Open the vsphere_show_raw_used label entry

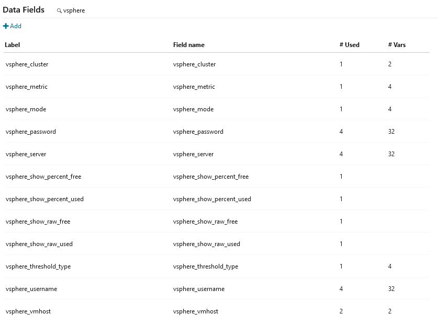click(39, 244)
